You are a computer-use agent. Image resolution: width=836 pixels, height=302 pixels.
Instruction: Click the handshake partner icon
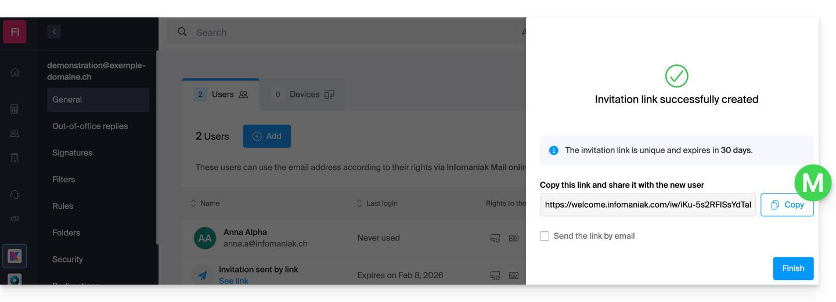15,219
